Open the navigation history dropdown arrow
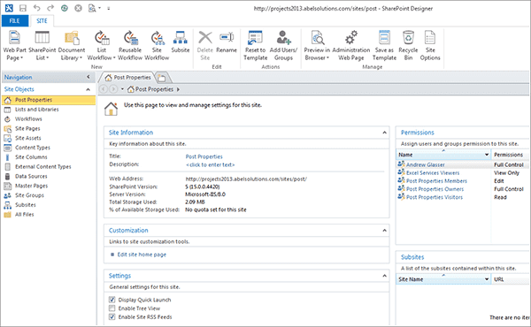The image size is (531, 327). [122, 89]
